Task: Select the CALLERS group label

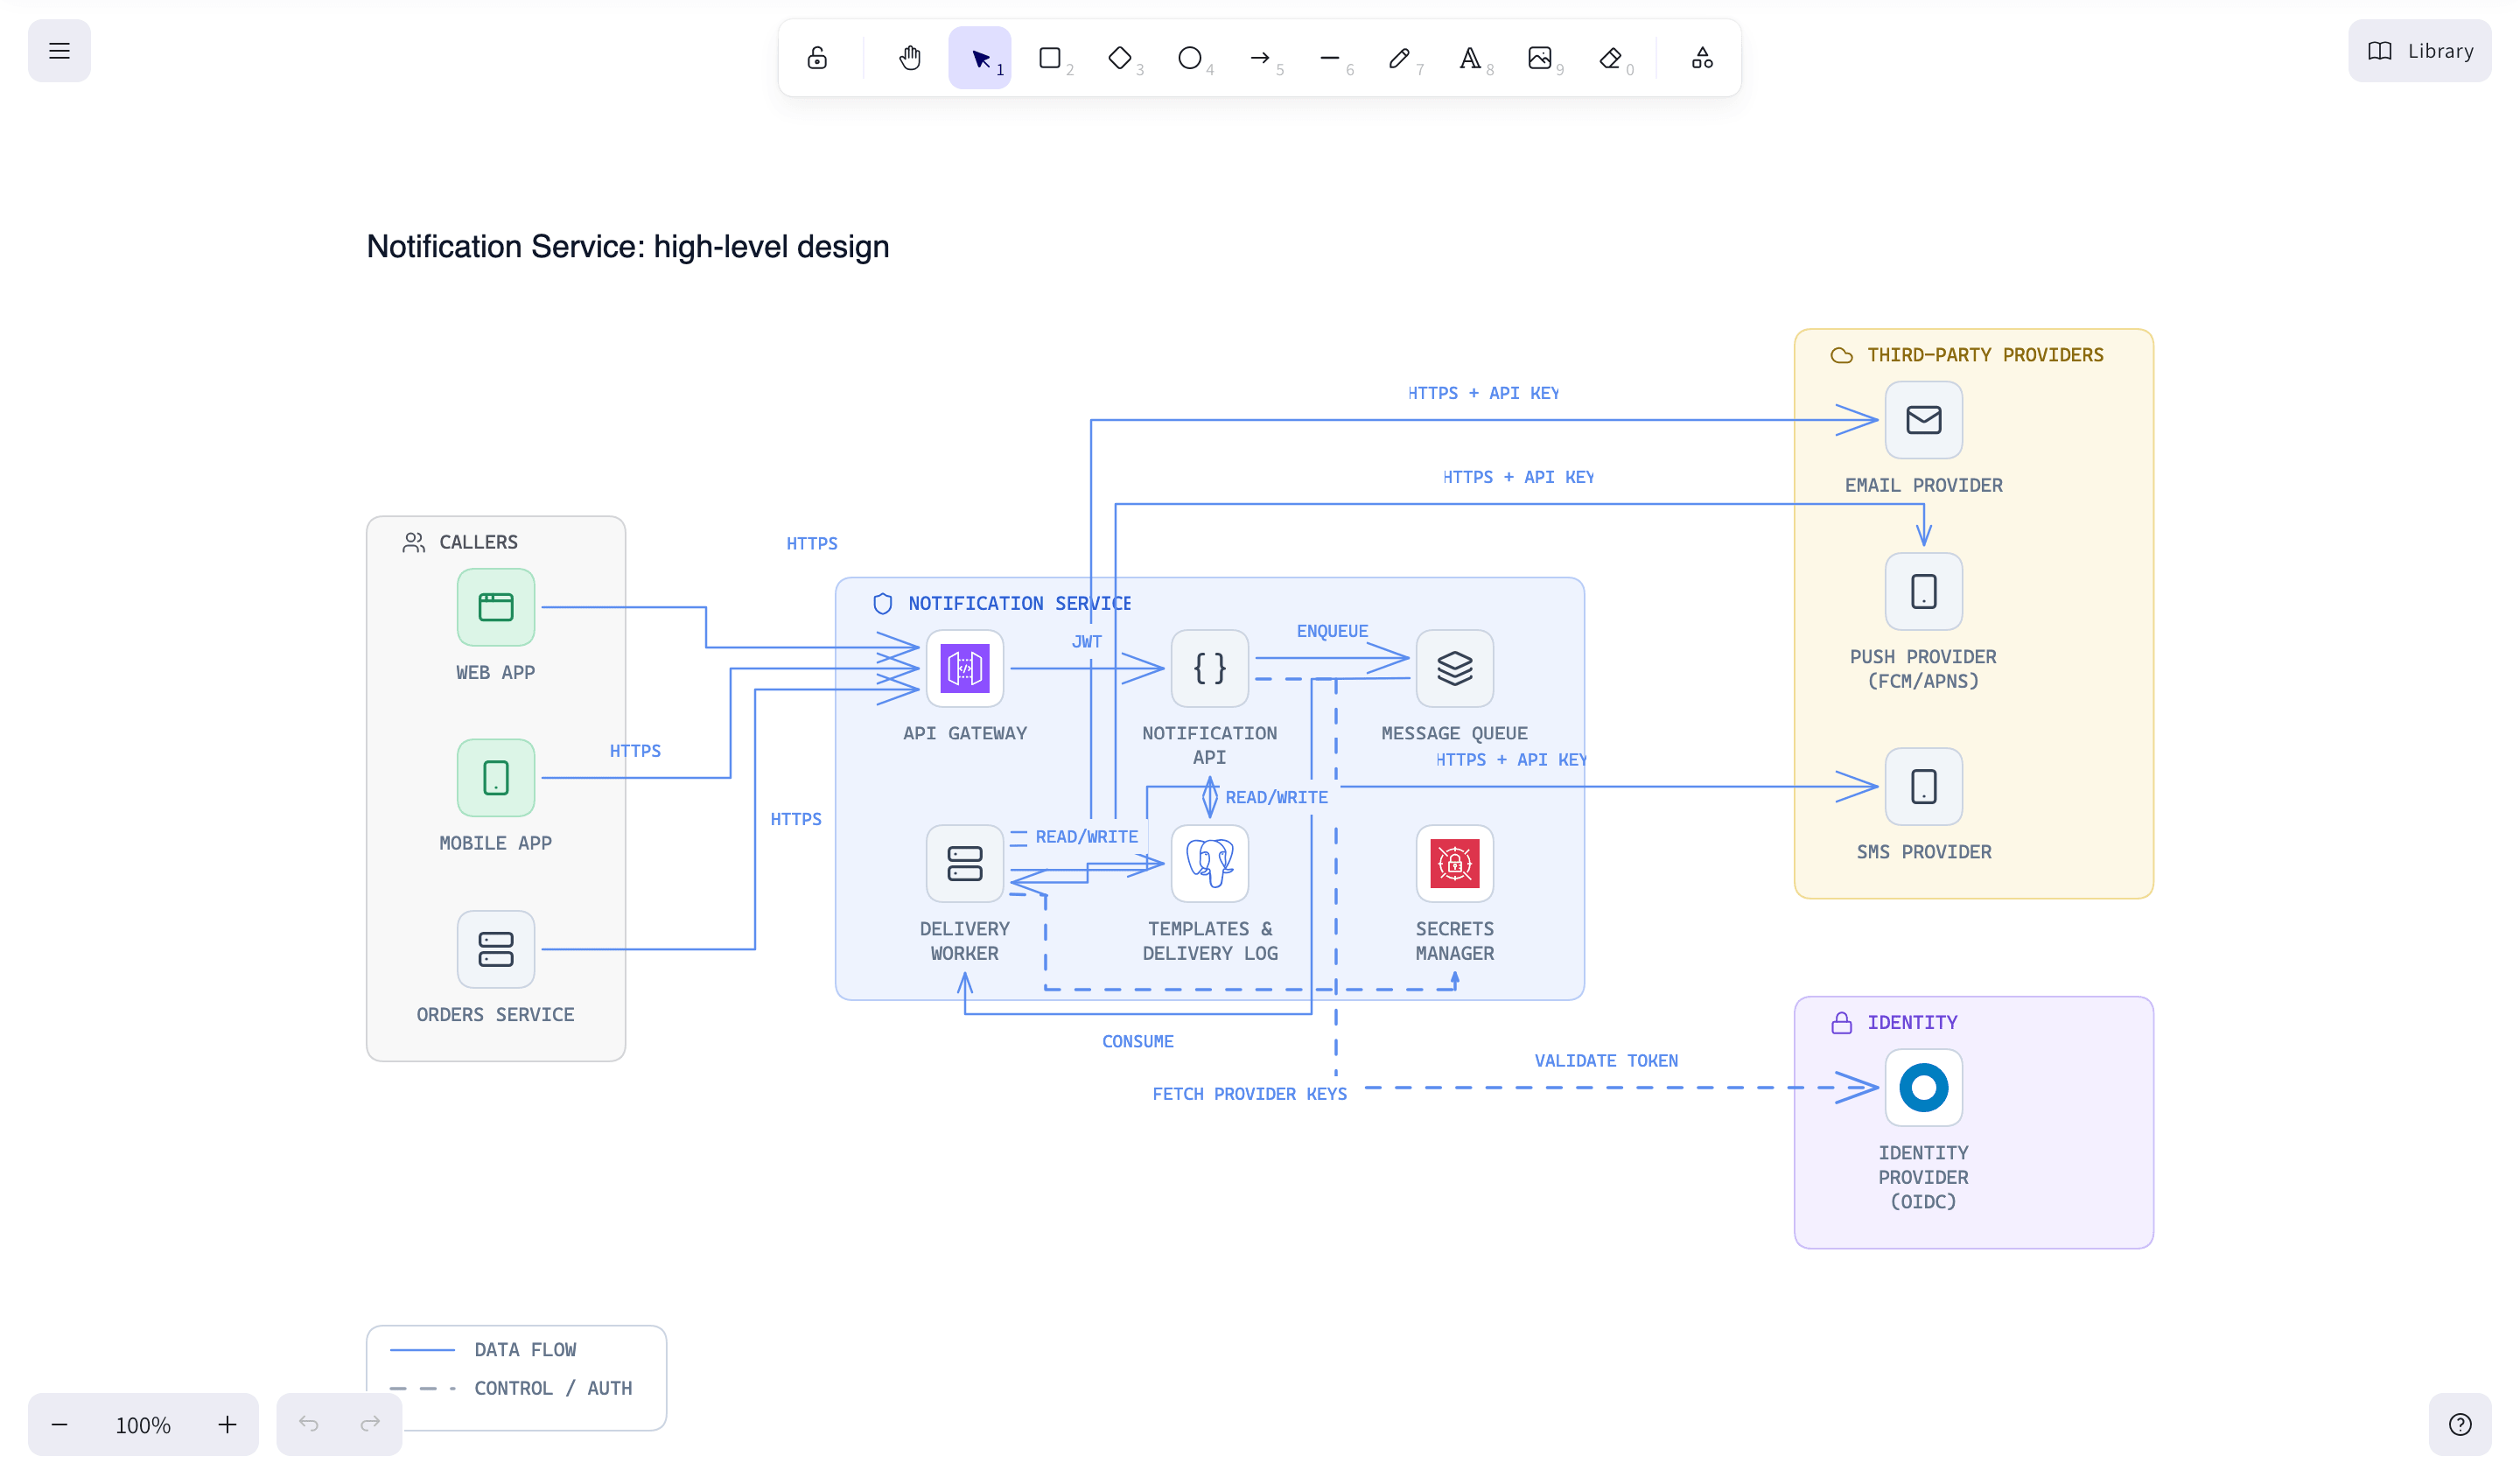Action: click(478, 542)
